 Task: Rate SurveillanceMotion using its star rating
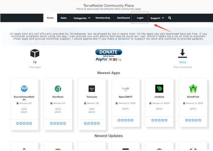pyautogui.click(x=24, y=123)
